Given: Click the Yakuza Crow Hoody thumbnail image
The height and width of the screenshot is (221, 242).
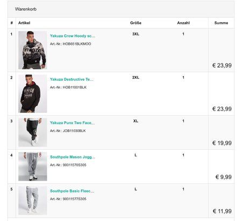Looking at the screenshot, I should [33, 50].
